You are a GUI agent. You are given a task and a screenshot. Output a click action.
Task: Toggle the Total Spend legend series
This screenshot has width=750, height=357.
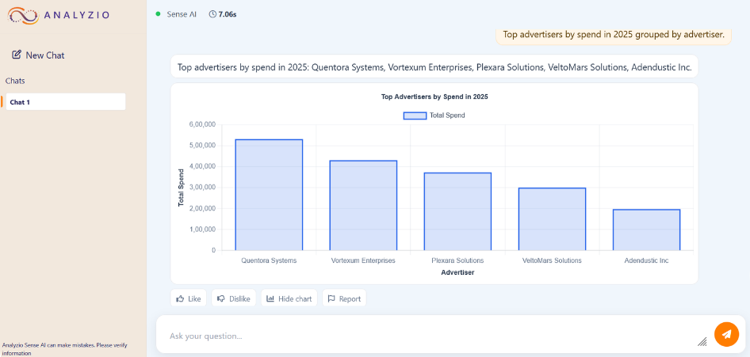point(415,116)
